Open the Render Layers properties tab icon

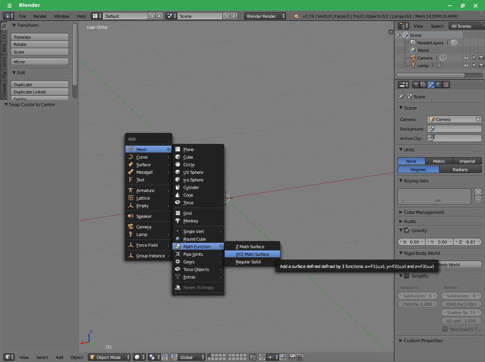click(423, 85)
